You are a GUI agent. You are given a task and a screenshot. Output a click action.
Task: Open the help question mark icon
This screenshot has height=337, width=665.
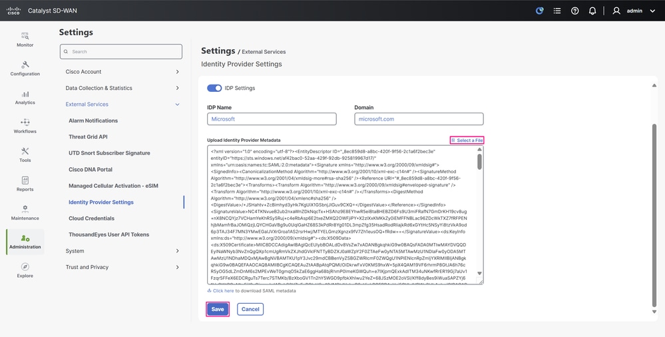coord(574,11)
